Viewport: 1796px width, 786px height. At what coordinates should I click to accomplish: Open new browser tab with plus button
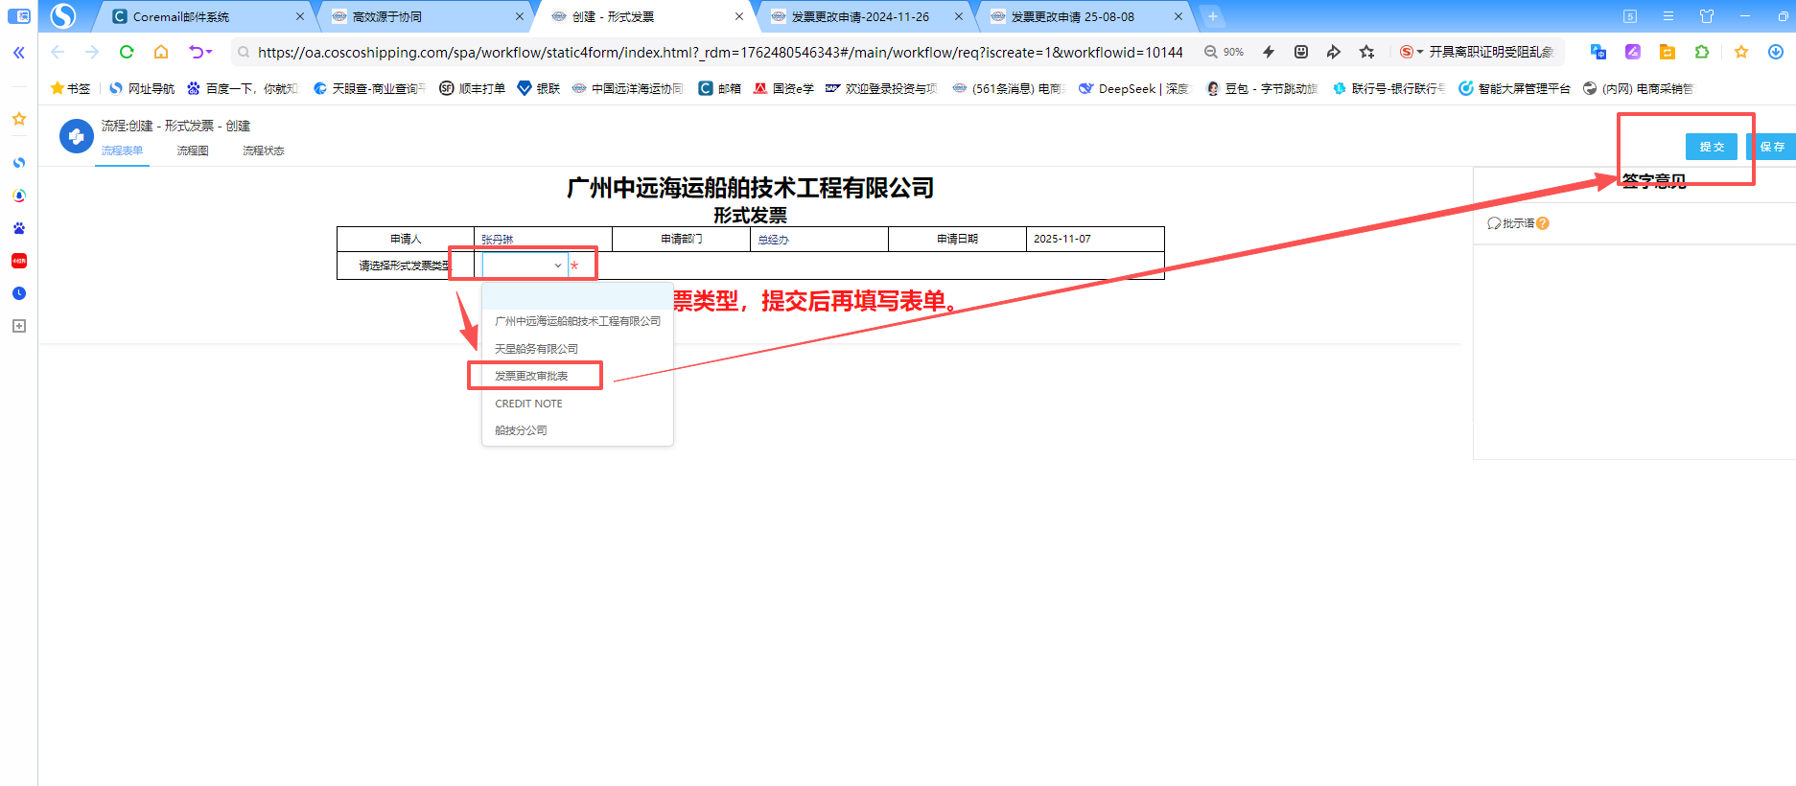coord(1212,16)
